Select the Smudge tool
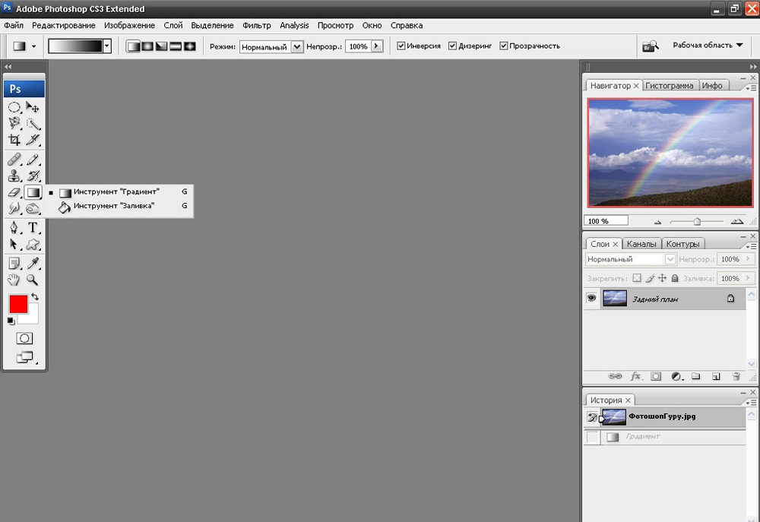This screenshot has width=760, height=522. click(x=14, y=209)
